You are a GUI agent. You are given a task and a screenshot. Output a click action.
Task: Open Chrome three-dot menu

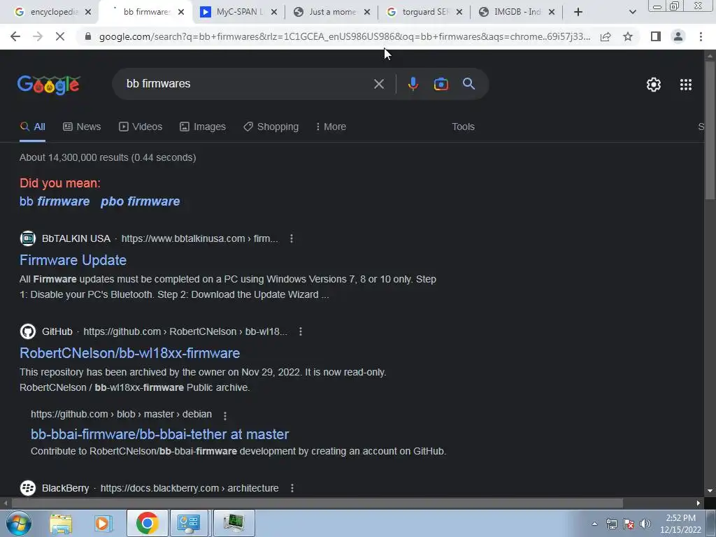coord(701,36)
